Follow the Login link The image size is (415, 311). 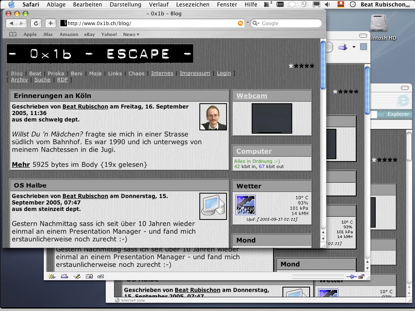[x=224, y=73]
